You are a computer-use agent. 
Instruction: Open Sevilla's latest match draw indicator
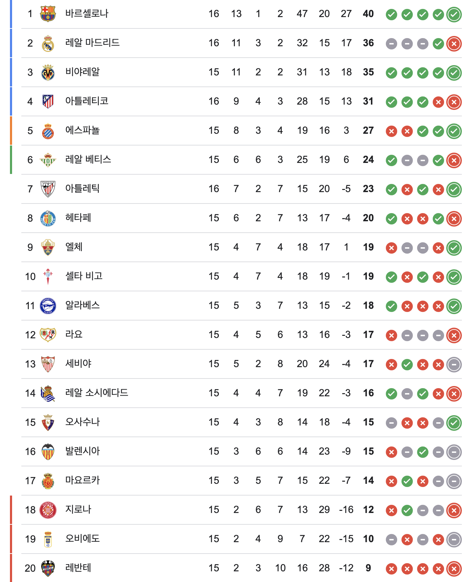tap(454, 365)
